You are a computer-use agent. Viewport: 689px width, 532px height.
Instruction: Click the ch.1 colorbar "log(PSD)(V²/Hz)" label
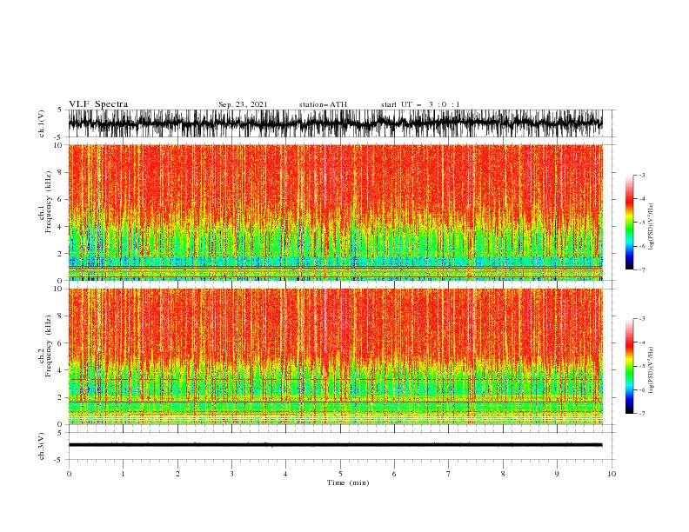pyautogui.click(x=651, y=227)
